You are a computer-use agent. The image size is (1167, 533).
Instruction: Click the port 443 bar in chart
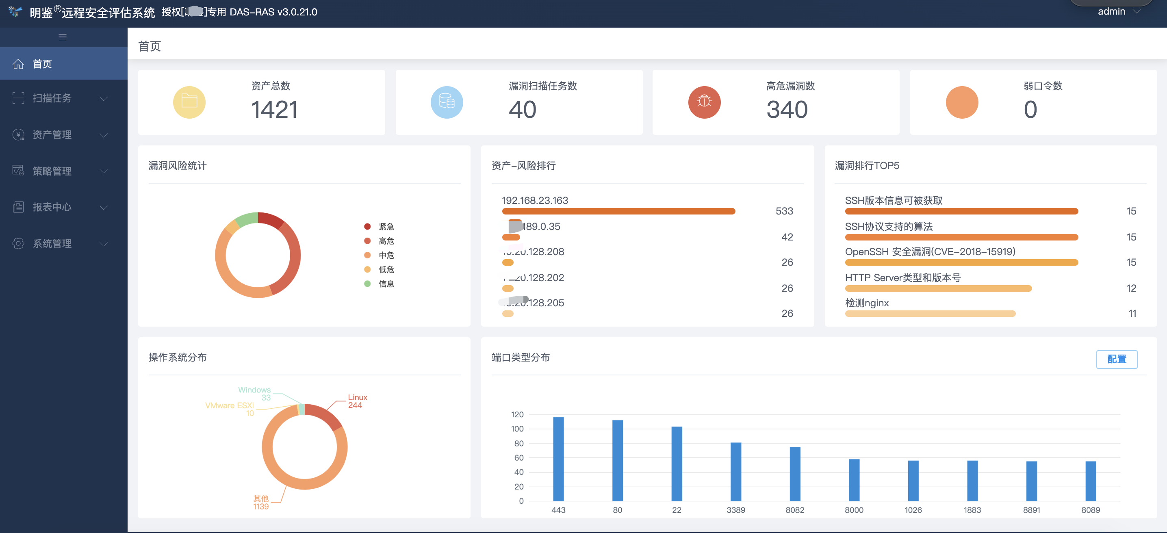click(x=558, y=458)
